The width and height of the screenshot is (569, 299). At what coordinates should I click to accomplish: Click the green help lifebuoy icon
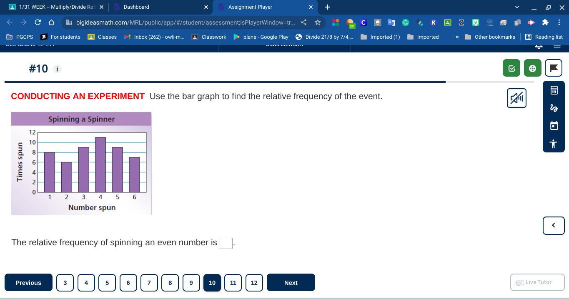(x=532, y=68)
